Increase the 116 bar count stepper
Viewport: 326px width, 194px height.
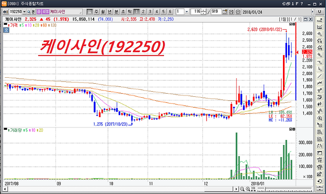pyautogui.click(x=204, y=10)
